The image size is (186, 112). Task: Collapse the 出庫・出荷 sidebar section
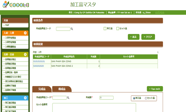25,55
